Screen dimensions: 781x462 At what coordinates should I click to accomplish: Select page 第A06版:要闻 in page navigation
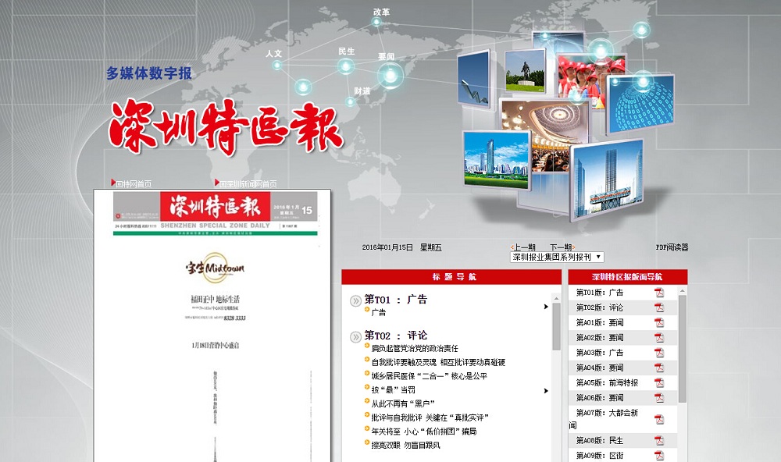[x=600, y=398]
